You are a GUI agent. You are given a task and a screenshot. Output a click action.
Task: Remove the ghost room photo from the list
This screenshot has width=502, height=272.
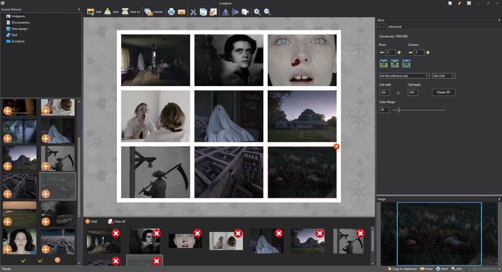(116, 233)
